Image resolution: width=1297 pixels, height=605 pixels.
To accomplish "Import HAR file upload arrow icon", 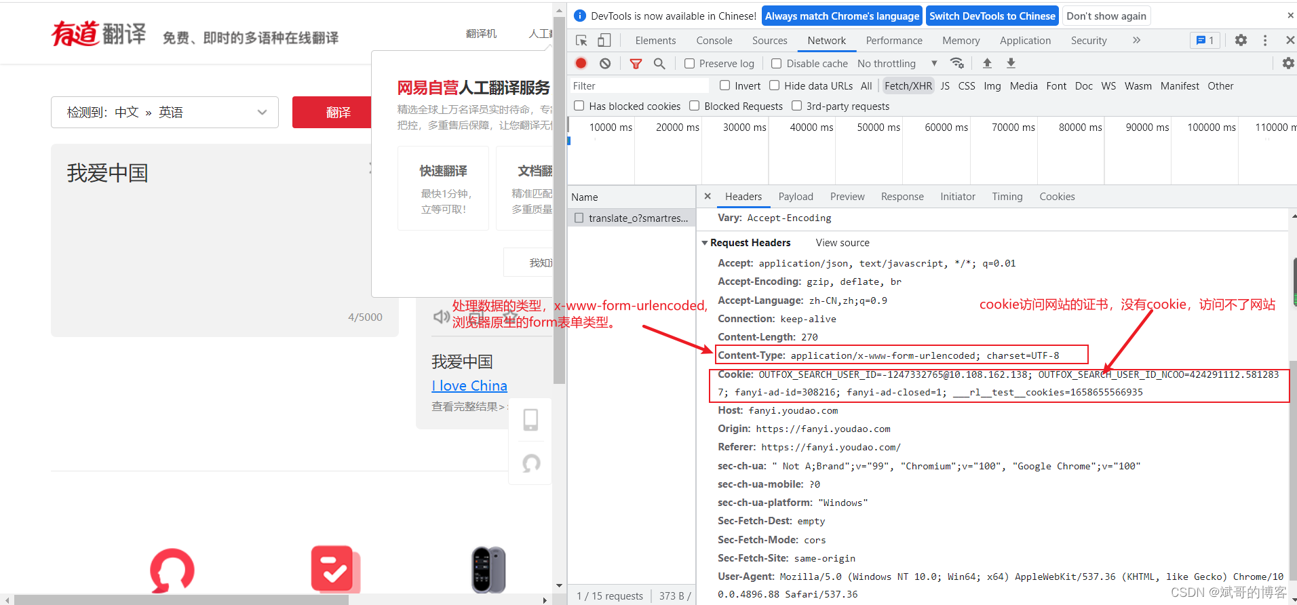I will tap(987, 63).
